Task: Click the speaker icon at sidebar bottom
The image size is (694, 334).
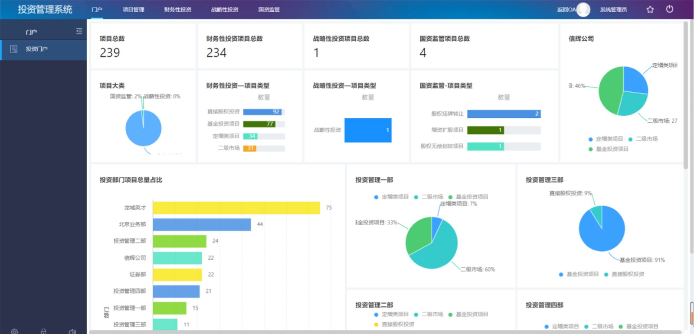Action: pos(72,331)
